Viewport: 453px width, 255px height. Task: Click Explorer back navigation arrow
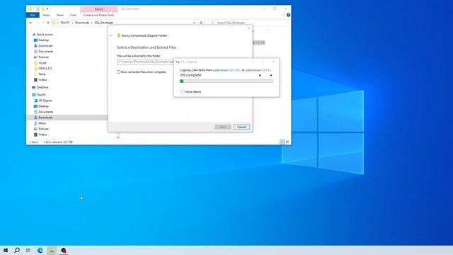[x=30, y=23]
